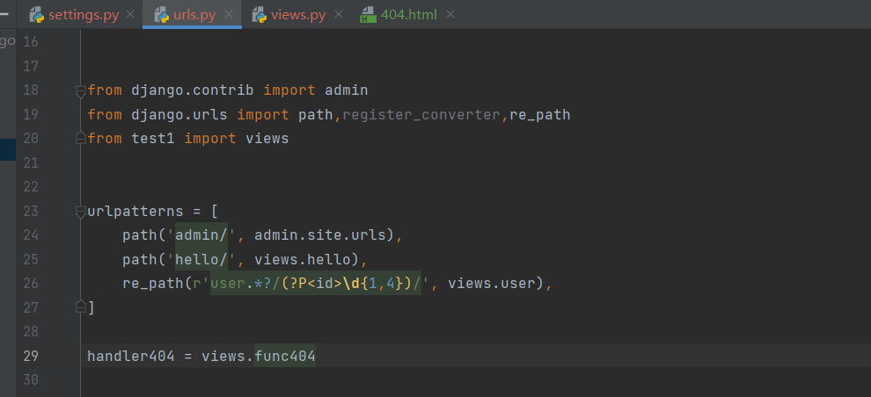
Task: Click line number 26 in the gutter
Action: [x=31, y=284]
